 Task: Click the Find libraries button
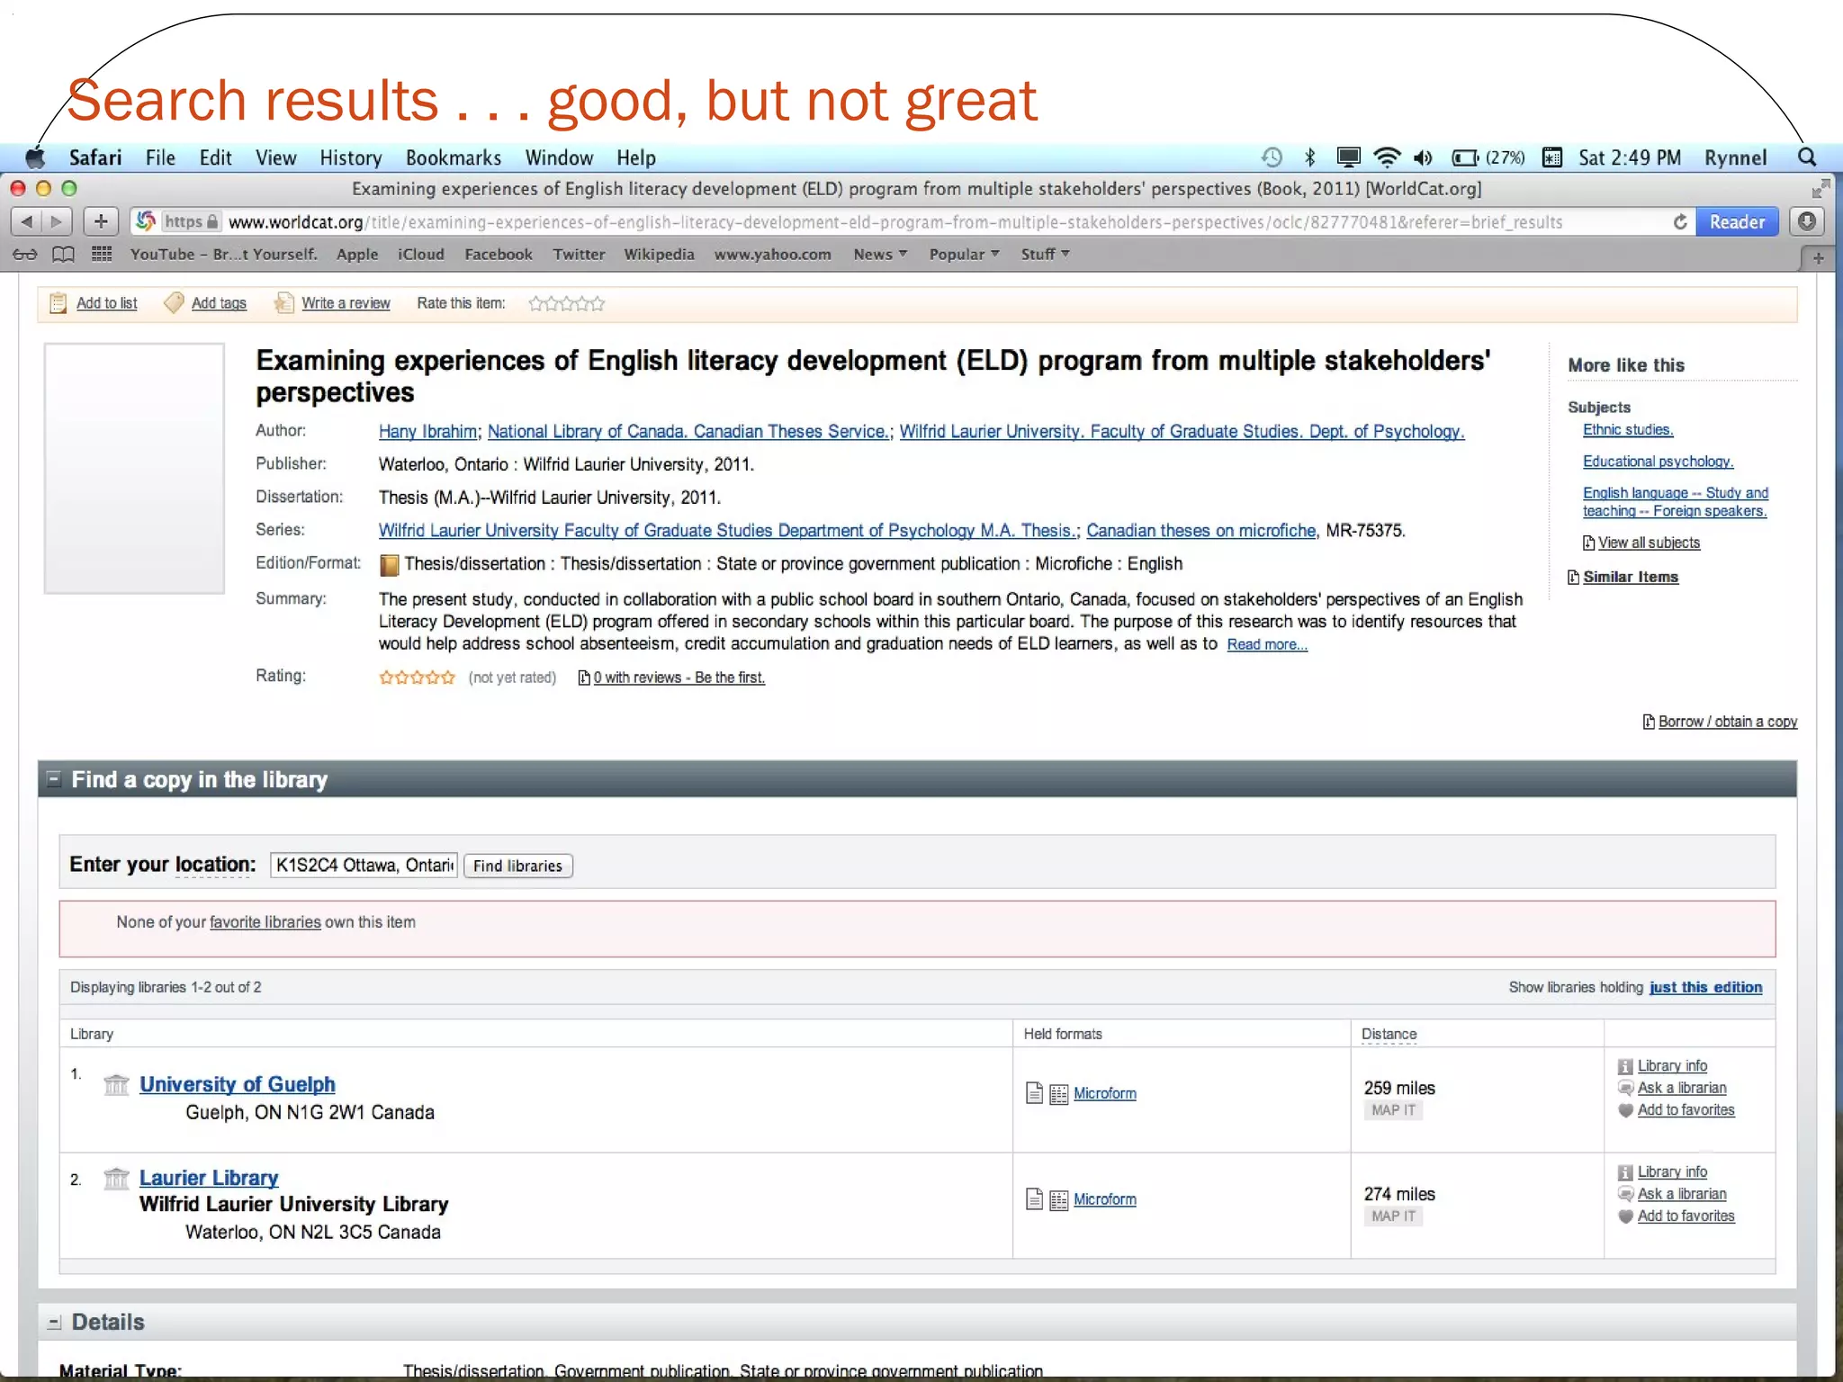pos(518,866)
